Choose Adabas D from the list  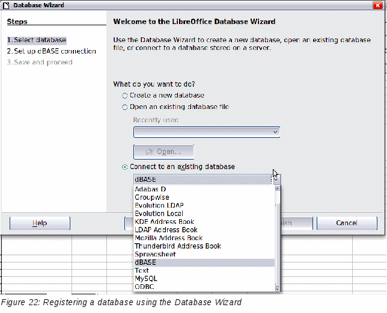pos(204,189)
